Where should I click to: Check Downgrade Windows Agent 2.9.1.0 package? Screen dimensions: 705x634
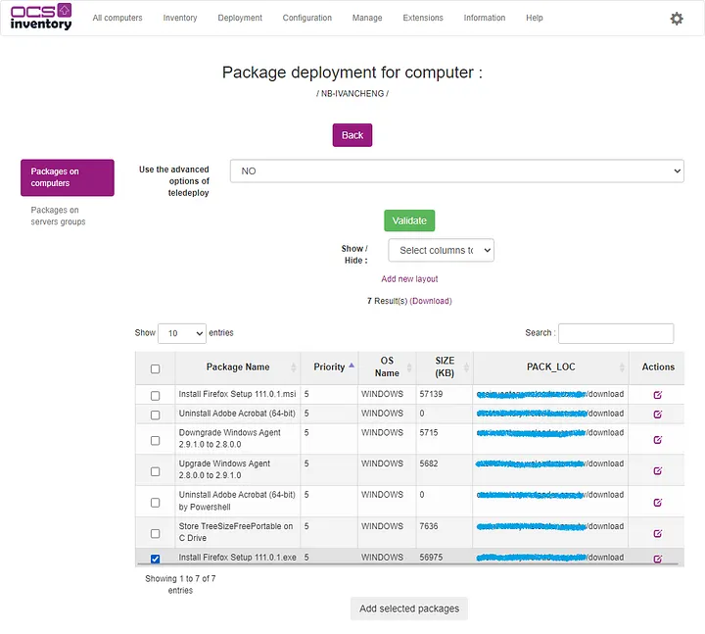(155, 440)
